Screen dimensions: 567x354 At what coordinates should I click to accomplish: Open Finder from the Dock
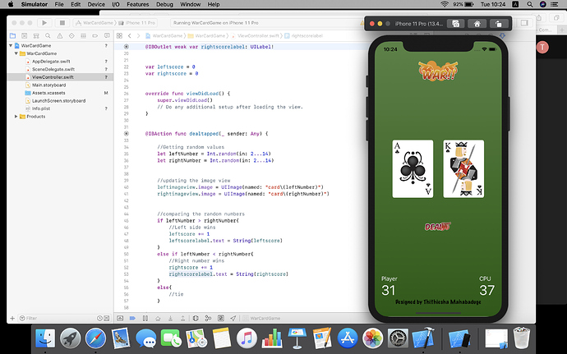pos(46,337)
